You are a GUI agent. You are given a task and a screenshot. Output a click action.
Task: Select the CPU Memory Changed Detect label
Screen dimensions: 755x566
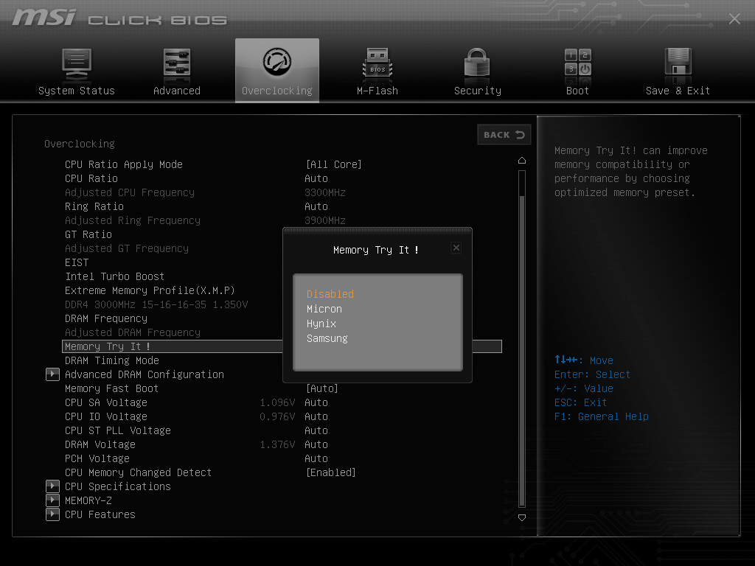138,472
